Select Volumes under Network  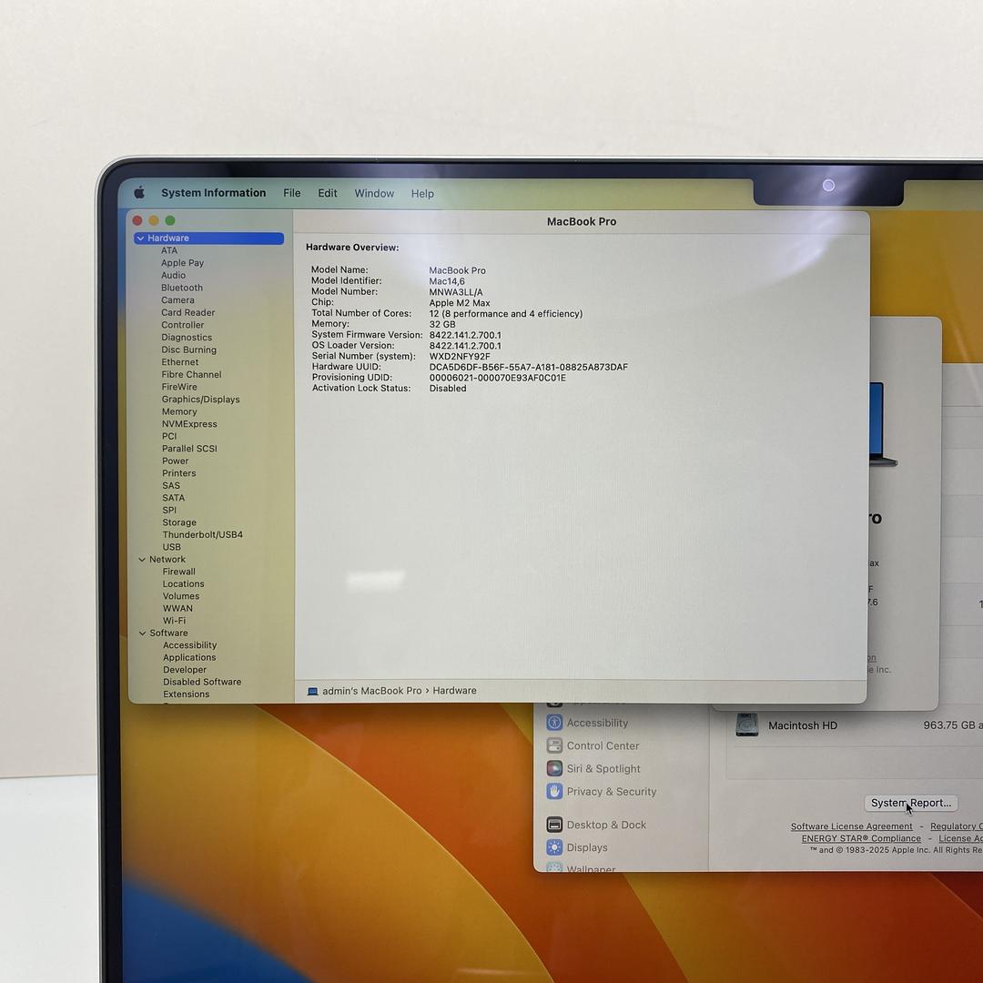pyautogui.click(x=181, y=596)
